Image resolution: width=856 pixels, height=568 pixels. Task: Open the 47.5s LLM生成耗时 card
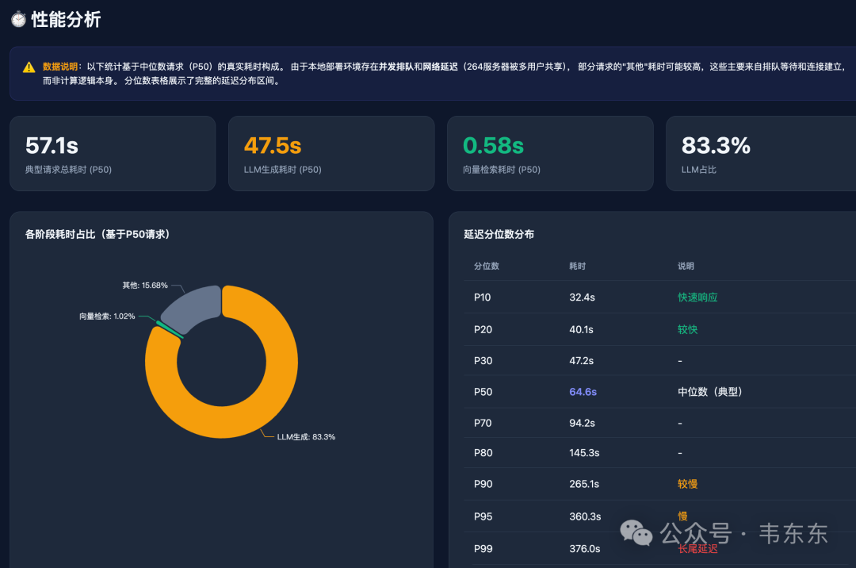[331, 154]
